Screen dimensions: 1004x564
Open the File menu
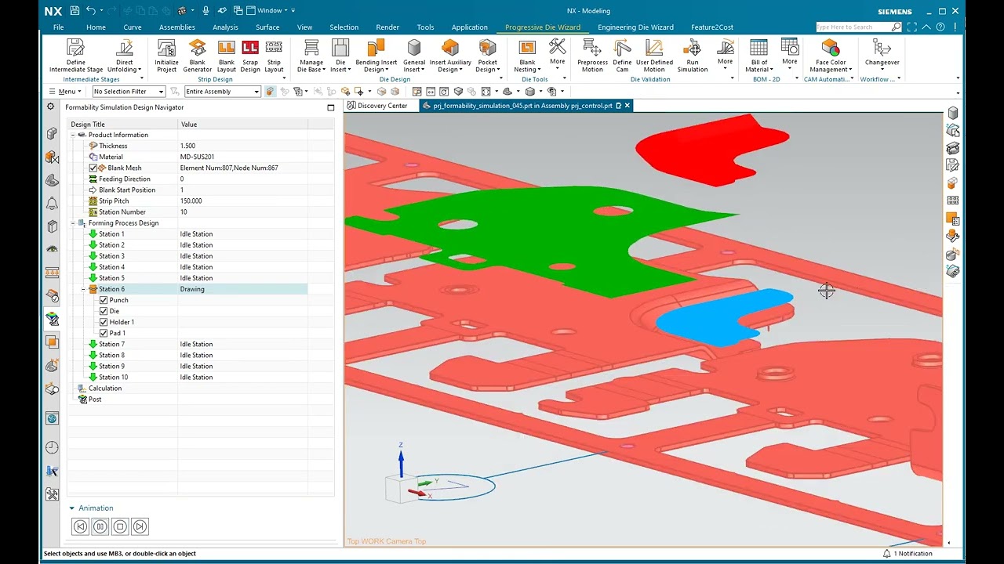pos(58,27)
